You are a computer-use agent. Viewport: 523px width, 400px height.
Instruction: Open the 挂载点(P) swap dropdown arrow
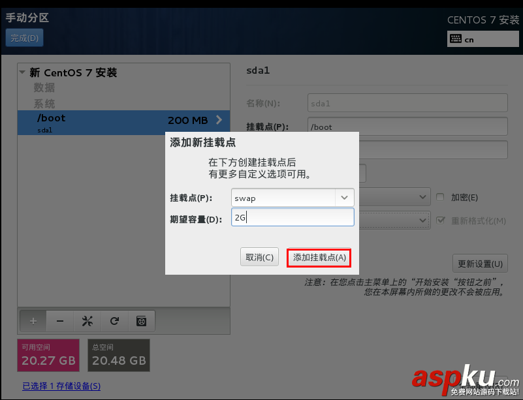pyautogui.click(x=345, y=198)
